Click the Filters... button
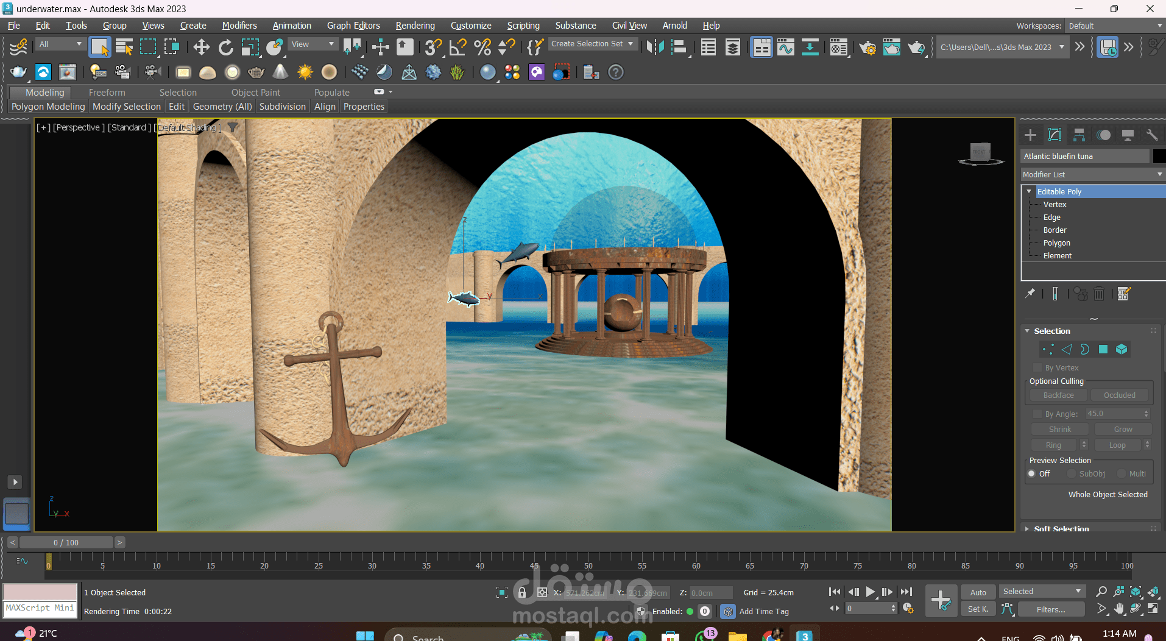 [x=1050, y=609]
